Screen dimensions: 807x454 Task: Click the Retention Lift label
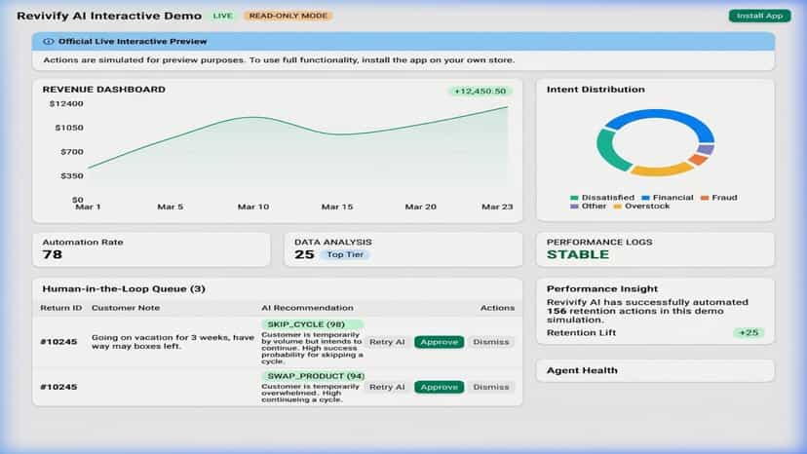[581, 333]
